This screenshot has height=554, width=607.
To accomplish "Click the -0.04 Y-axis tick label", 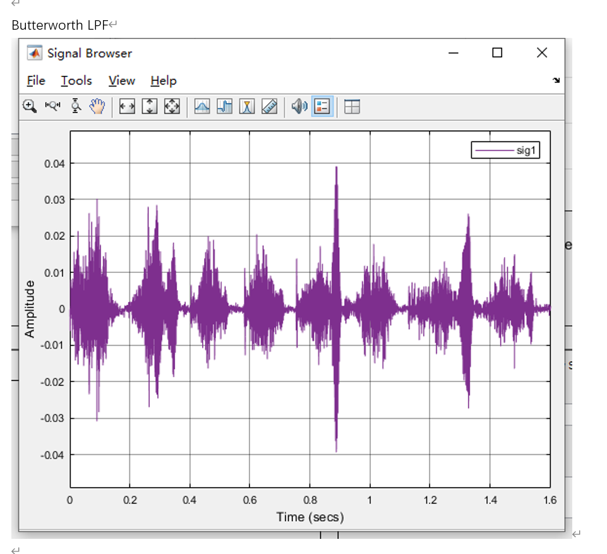I will coord(52,455).
